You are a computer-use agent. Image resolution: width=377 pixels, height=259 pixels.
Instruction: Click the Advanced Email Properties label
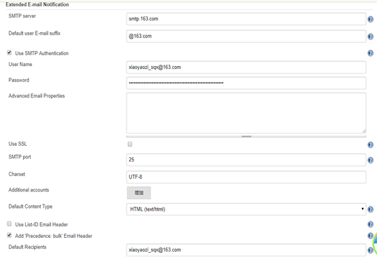[x=37, y=96]
